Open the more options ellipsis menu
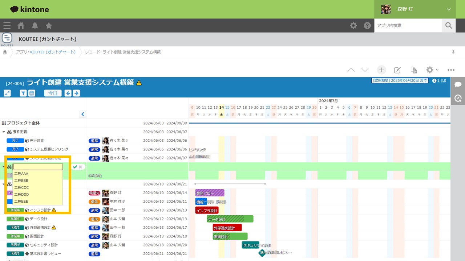This screenshot has height=261, width=465. tap(451, 70)
